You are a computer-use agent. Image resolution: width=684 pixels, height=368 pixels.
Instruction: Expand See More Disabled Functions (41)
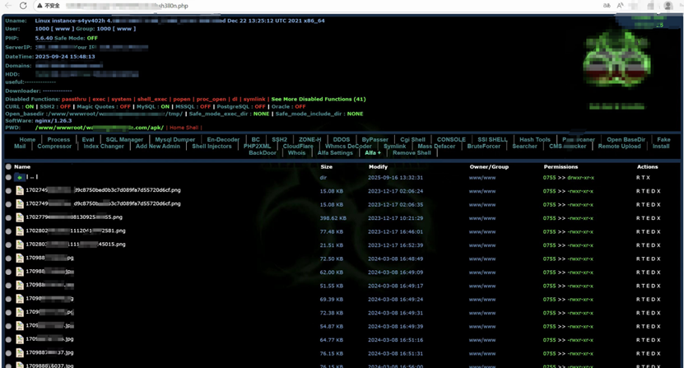(318, 99)
